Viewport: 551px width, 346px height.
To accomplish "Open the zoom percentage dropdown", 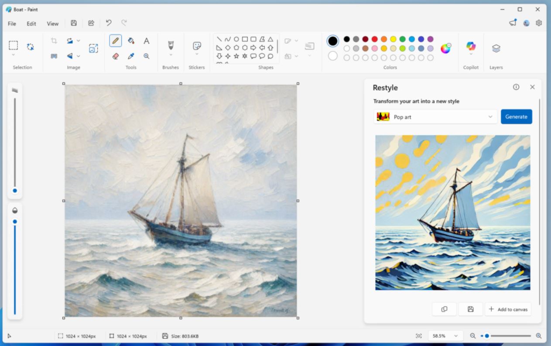I will [x=445, y=336].
